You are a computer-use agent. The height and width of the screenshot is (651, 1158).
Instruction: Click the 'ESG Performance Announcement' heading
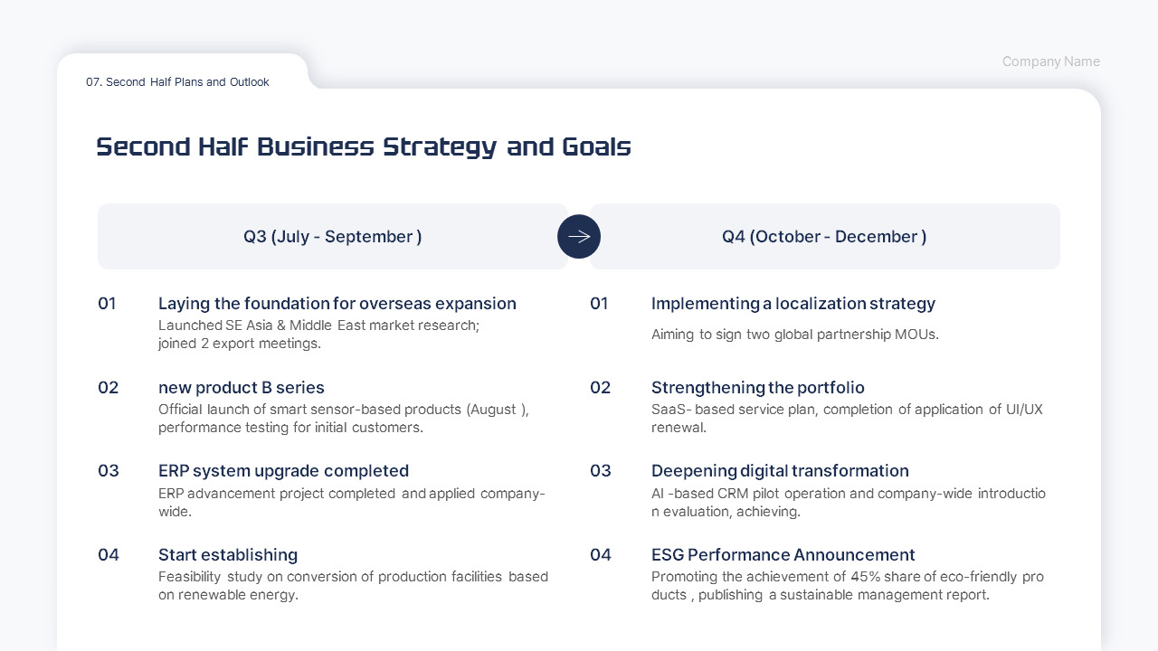783,555
